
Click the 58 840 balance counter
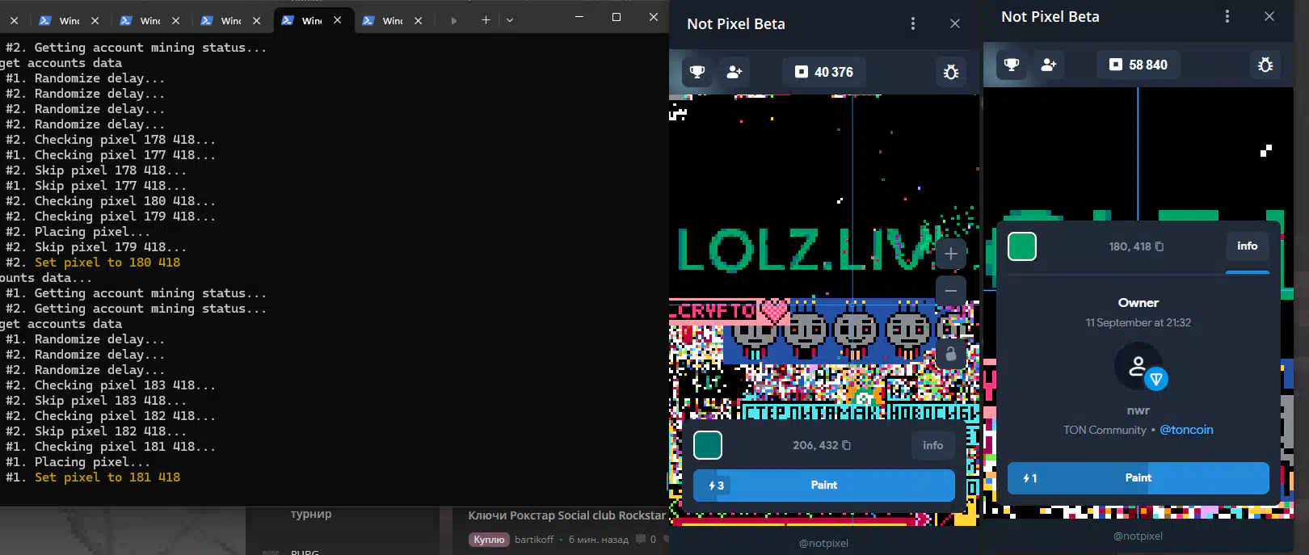(1138, 65)
